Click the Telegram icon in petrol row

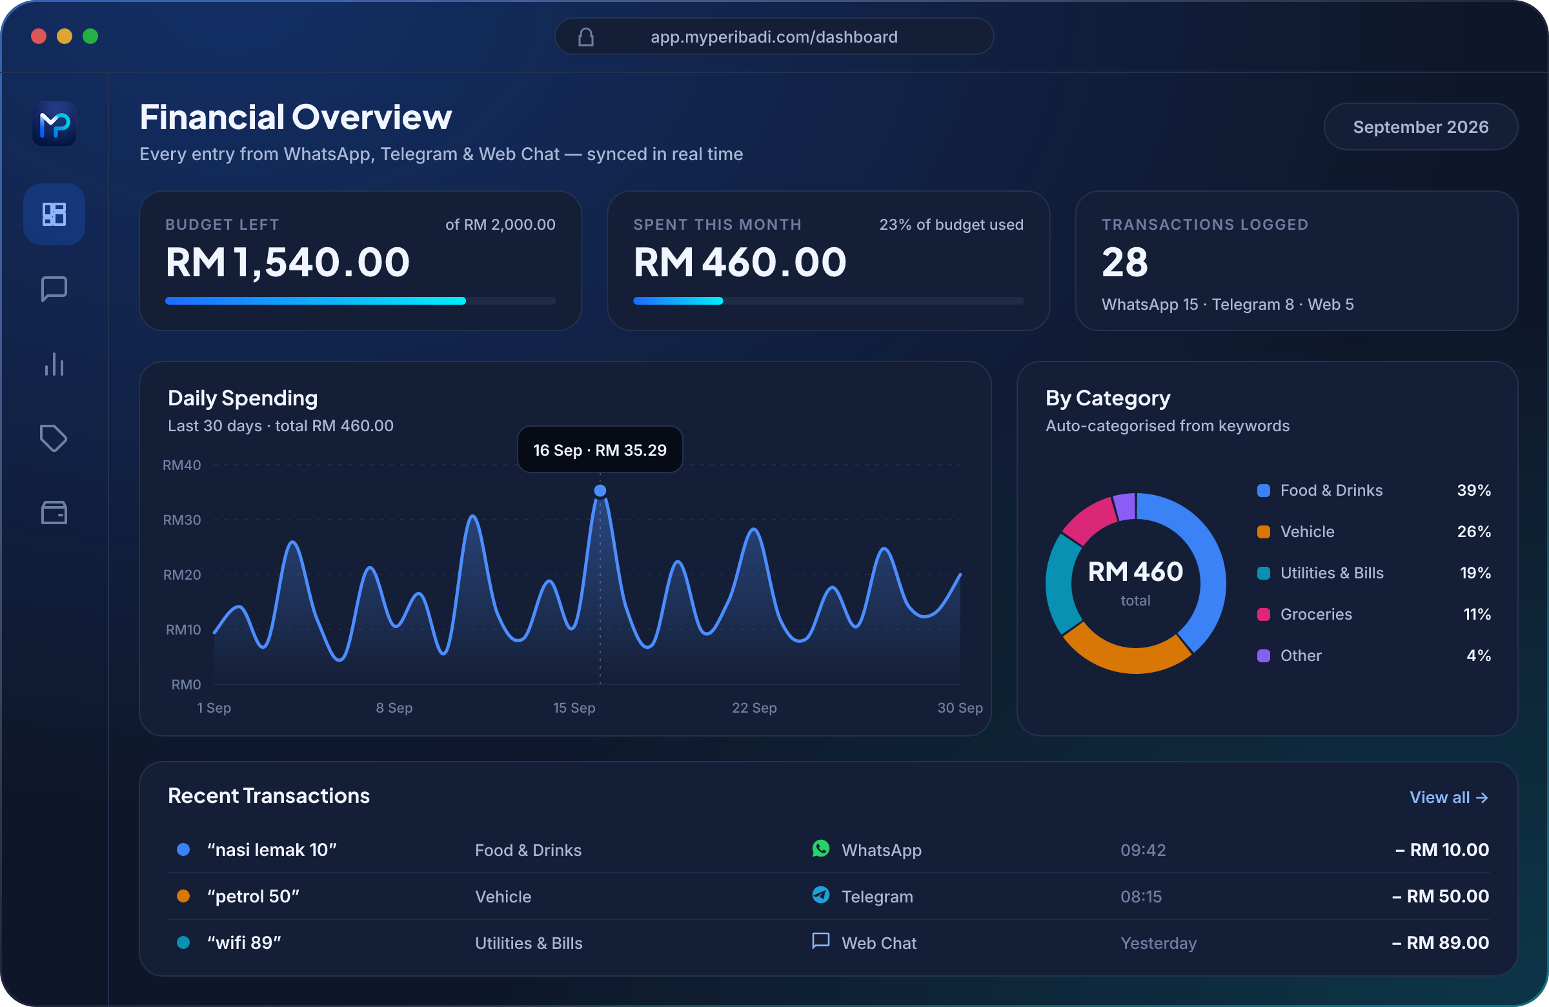(821, 895)
